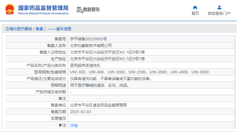Click the document icon beside 境内医疗器械
The width and height of the screenshot is (237, 132).
pyautogui.click(x=7, y=29)
